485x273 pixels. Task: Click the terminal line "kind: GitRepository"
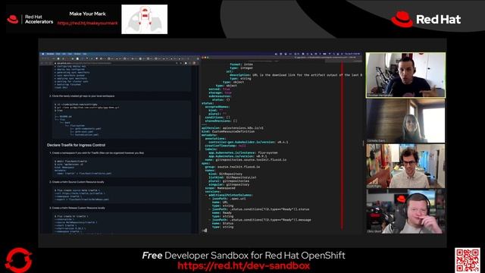[x=226, y=174]
